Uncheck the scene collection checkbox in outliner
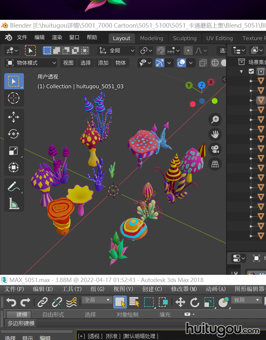 click(x=251, y=71)
